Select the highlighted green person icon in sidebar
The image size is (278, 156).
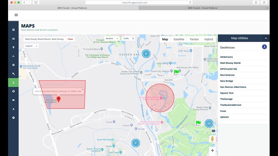(x=13, y=82)
